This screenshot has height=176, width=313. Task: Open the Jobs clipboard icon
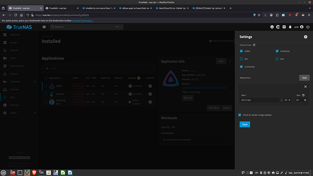(x=284, y=27)
